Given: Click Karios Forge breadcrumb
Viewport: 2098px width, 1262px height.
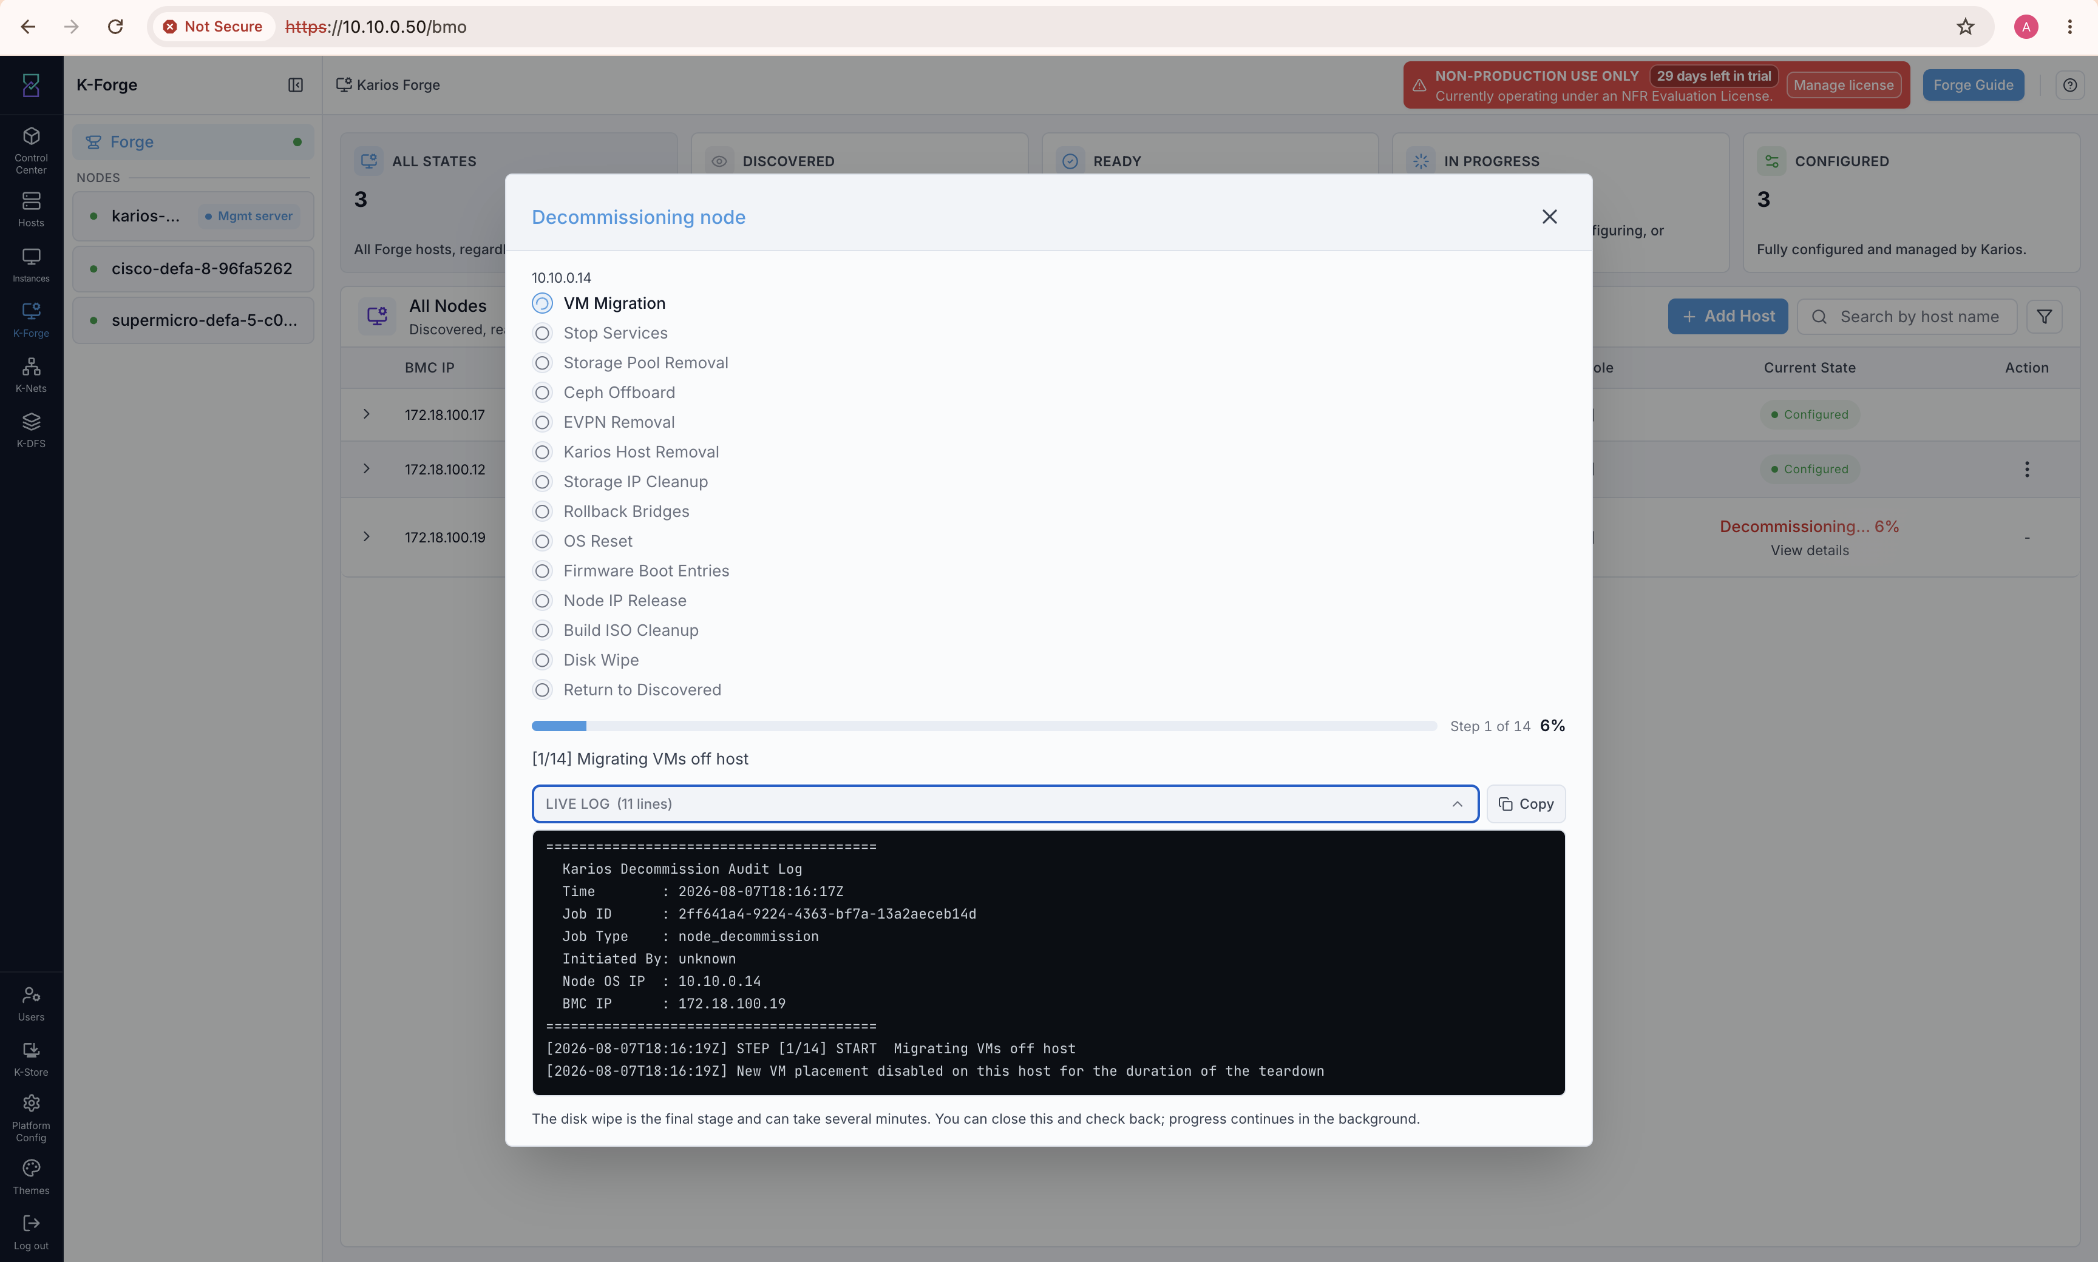Looking at the screenshot, I should (388, 85).
